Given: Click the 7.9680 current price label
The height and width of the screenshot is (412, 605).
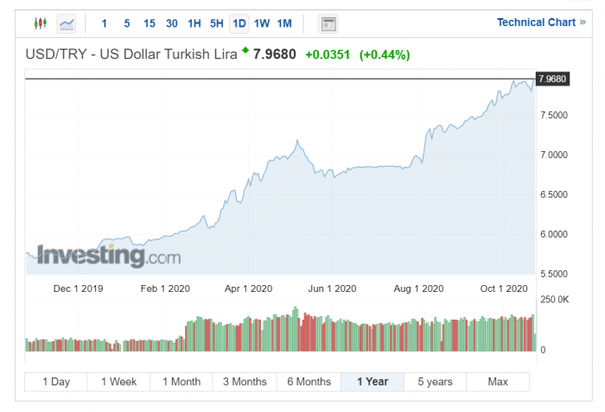Looking at the screenshot, I should pyautogui.click(x=552, y=79).
